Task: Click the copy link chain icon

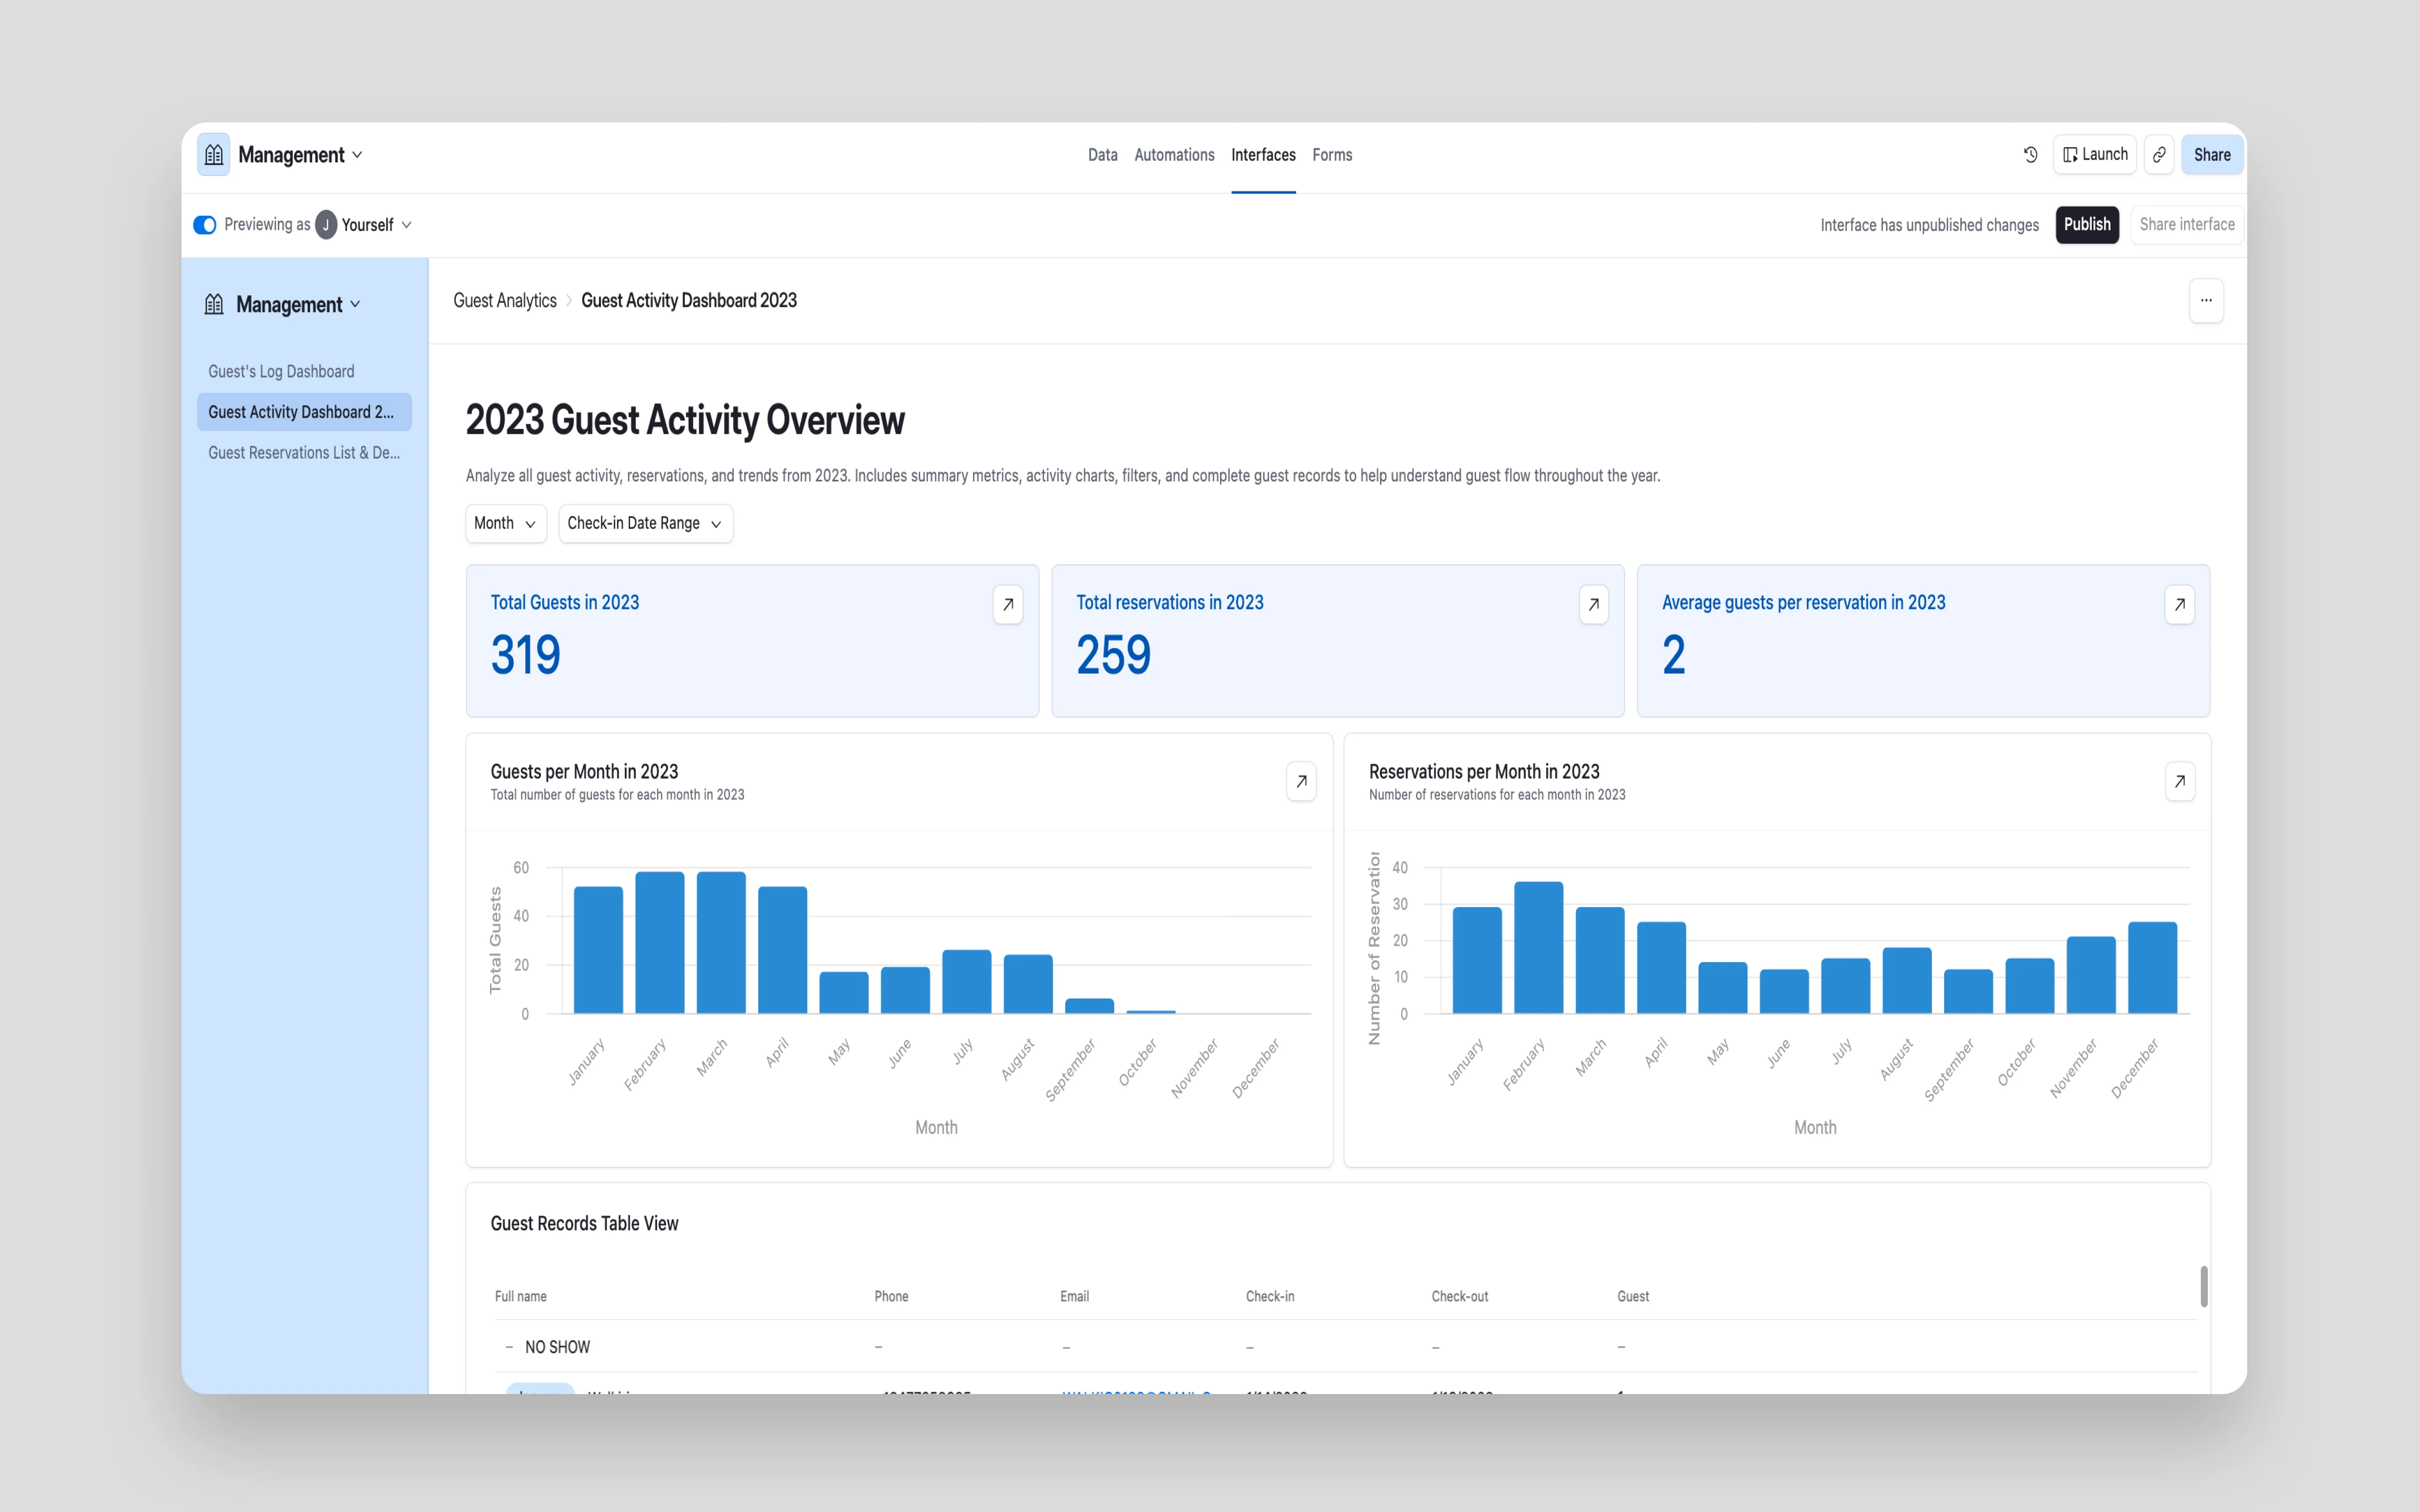Action: (x=2159, y=155)
